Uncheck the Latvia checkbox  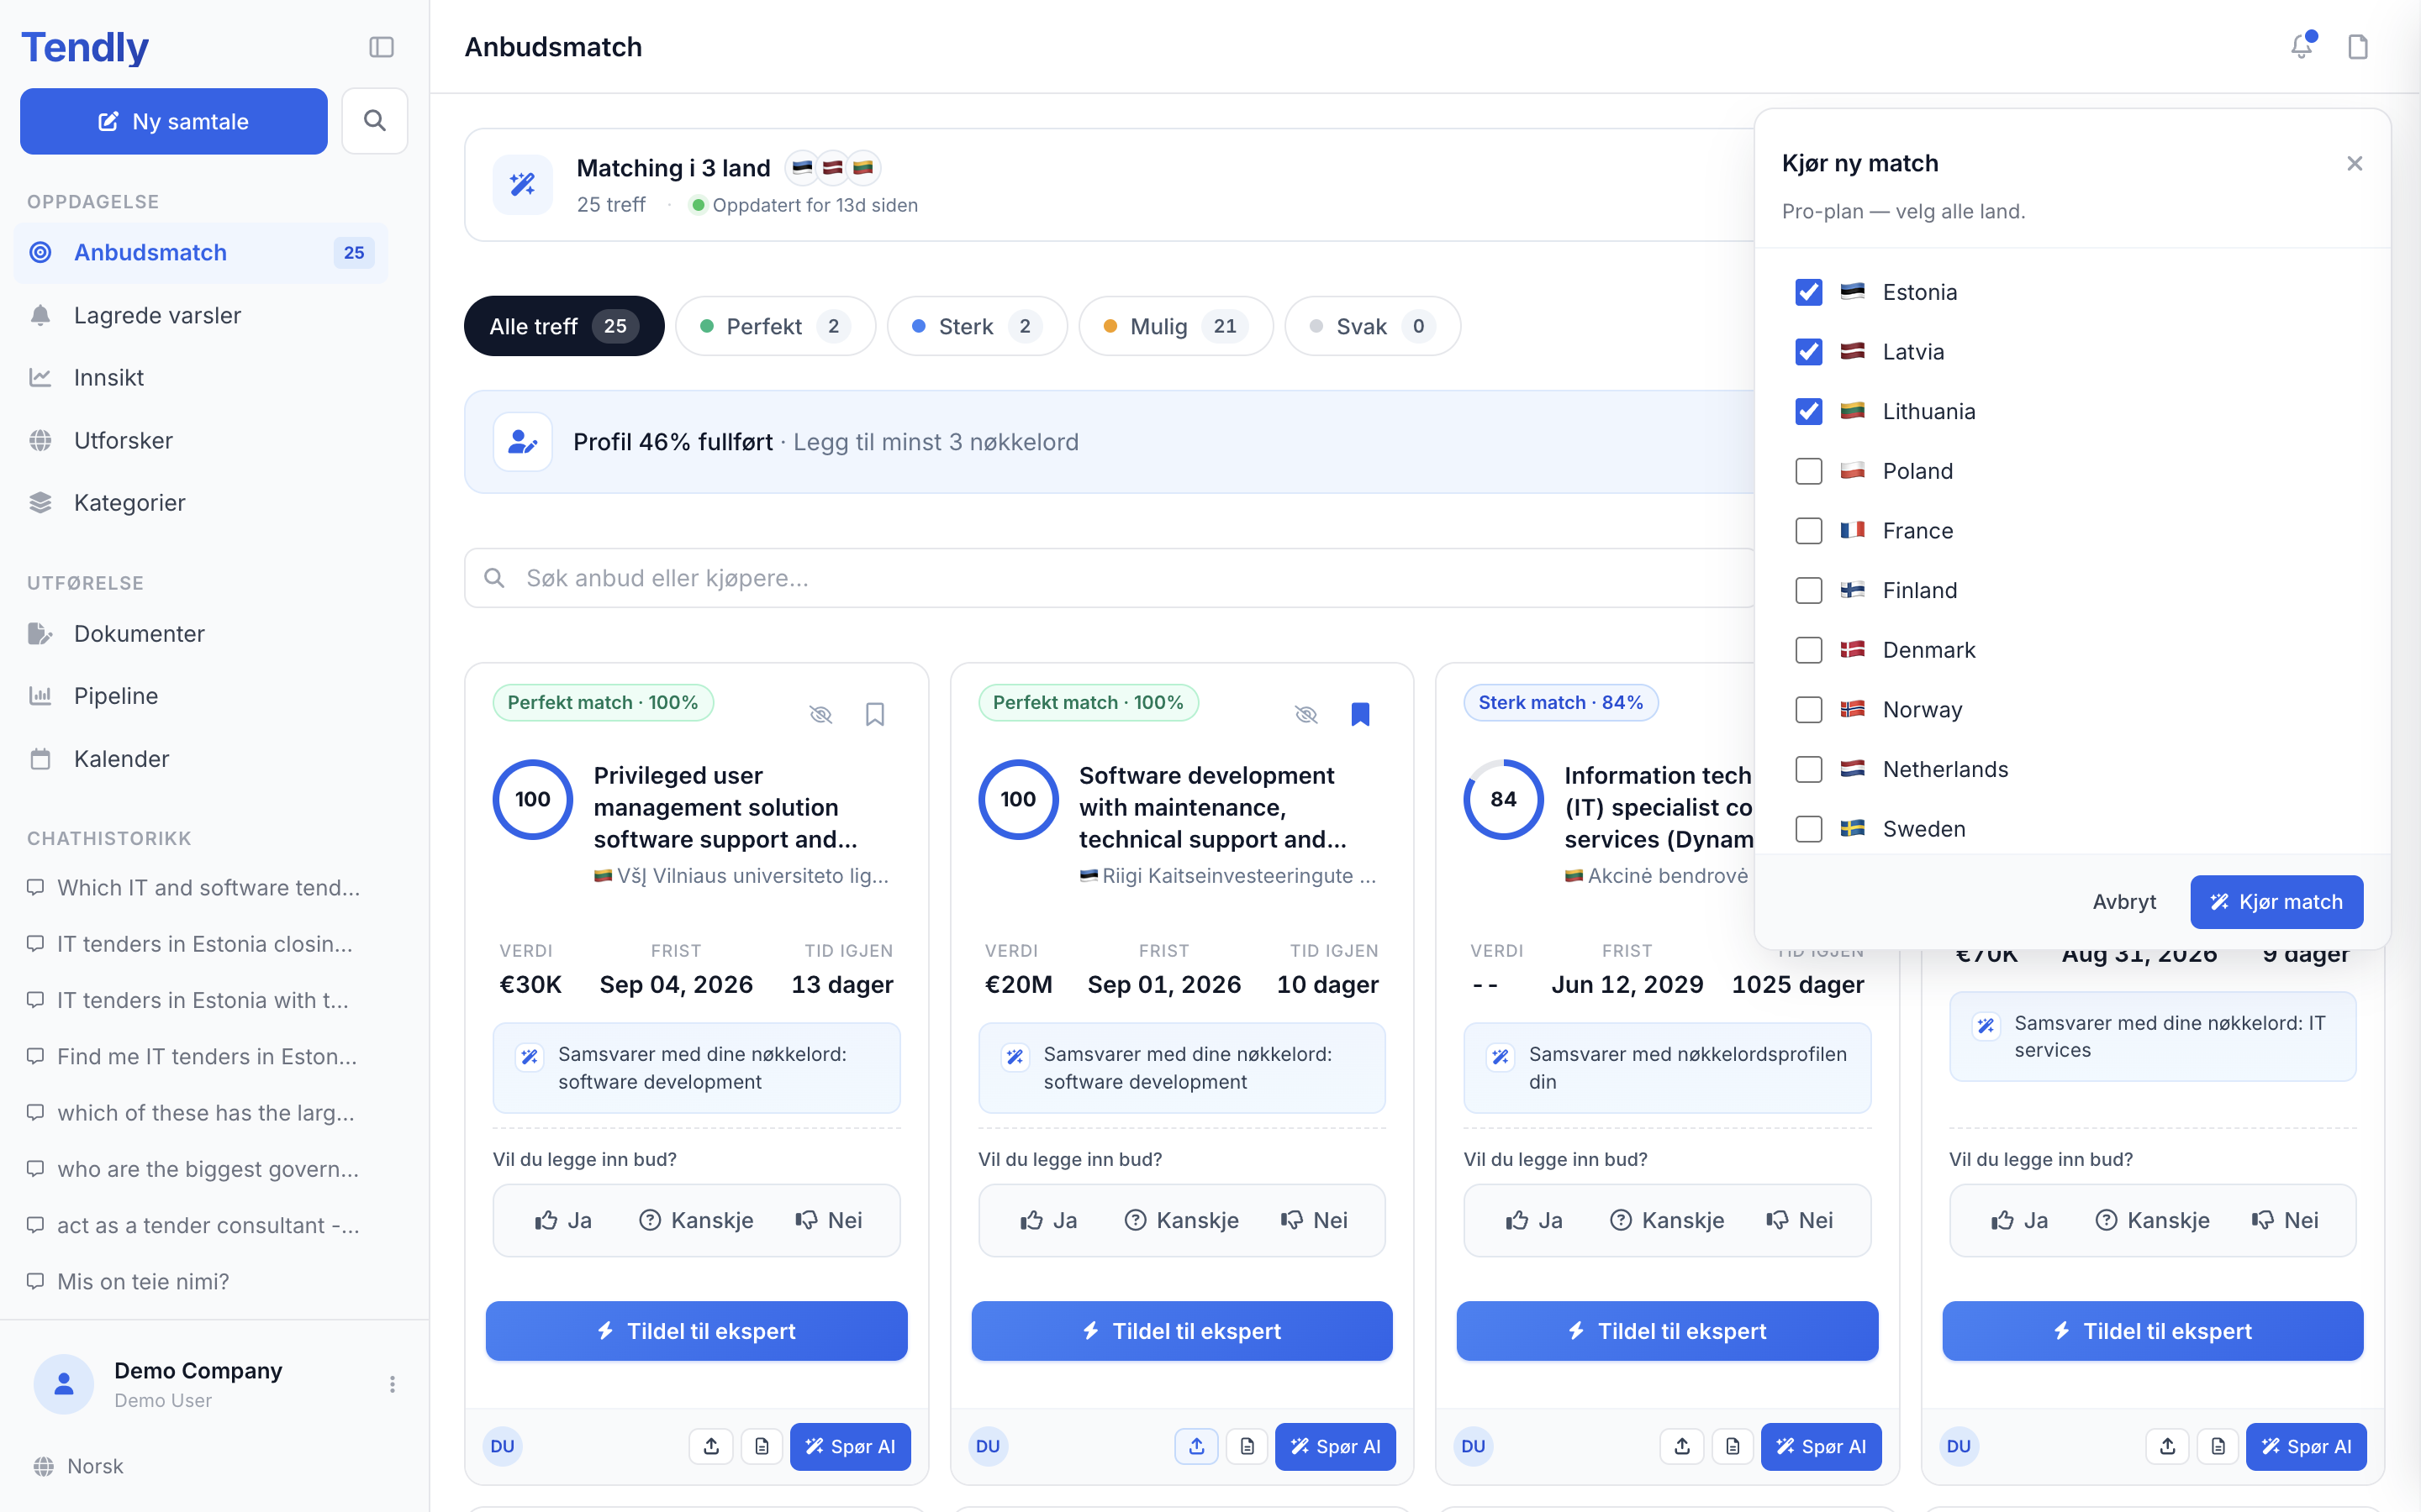click(1809, 352)
